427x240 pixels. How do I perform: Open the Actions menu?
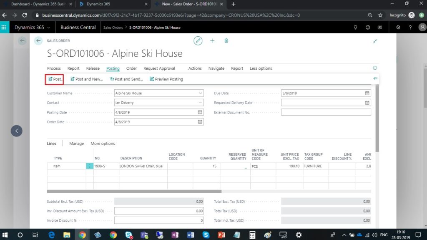click(x=195, y=68)
